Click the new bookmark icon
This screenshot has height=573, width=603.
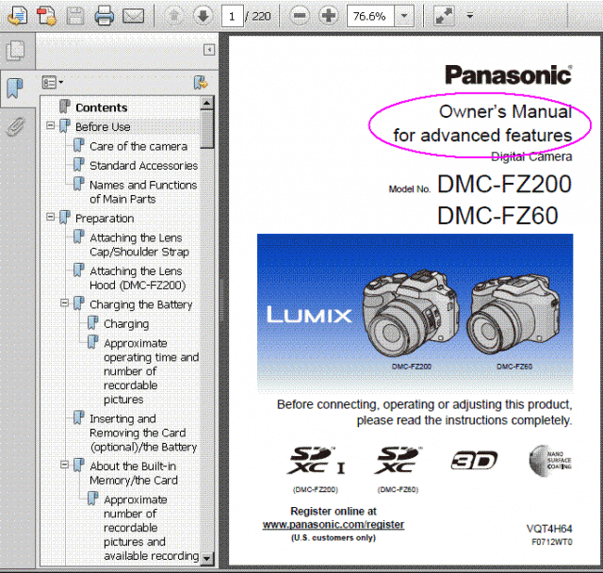(201, 82)
